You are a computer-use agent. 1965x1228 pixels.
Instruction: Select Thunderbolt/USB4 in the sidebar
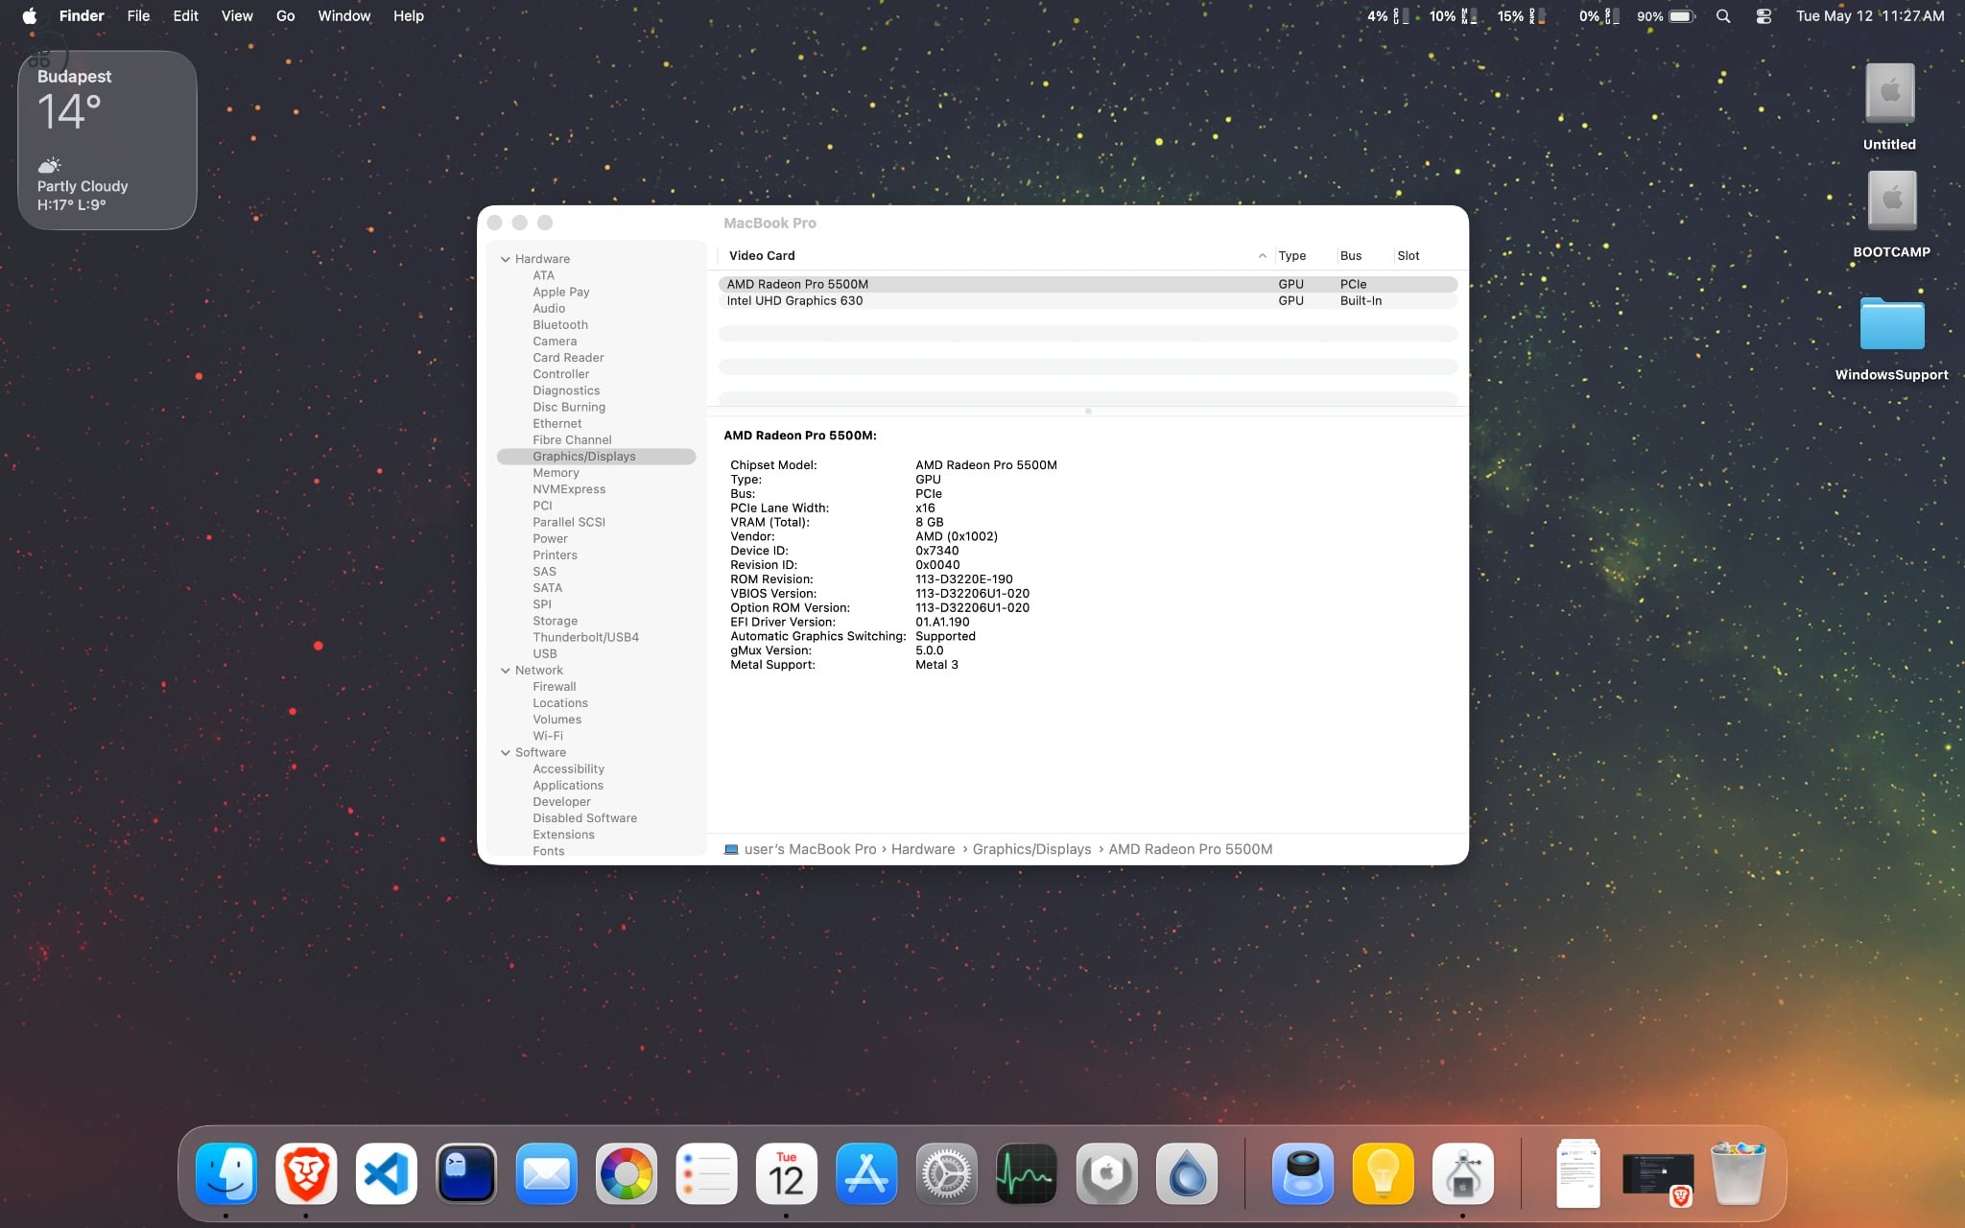(x=585, y=637)
